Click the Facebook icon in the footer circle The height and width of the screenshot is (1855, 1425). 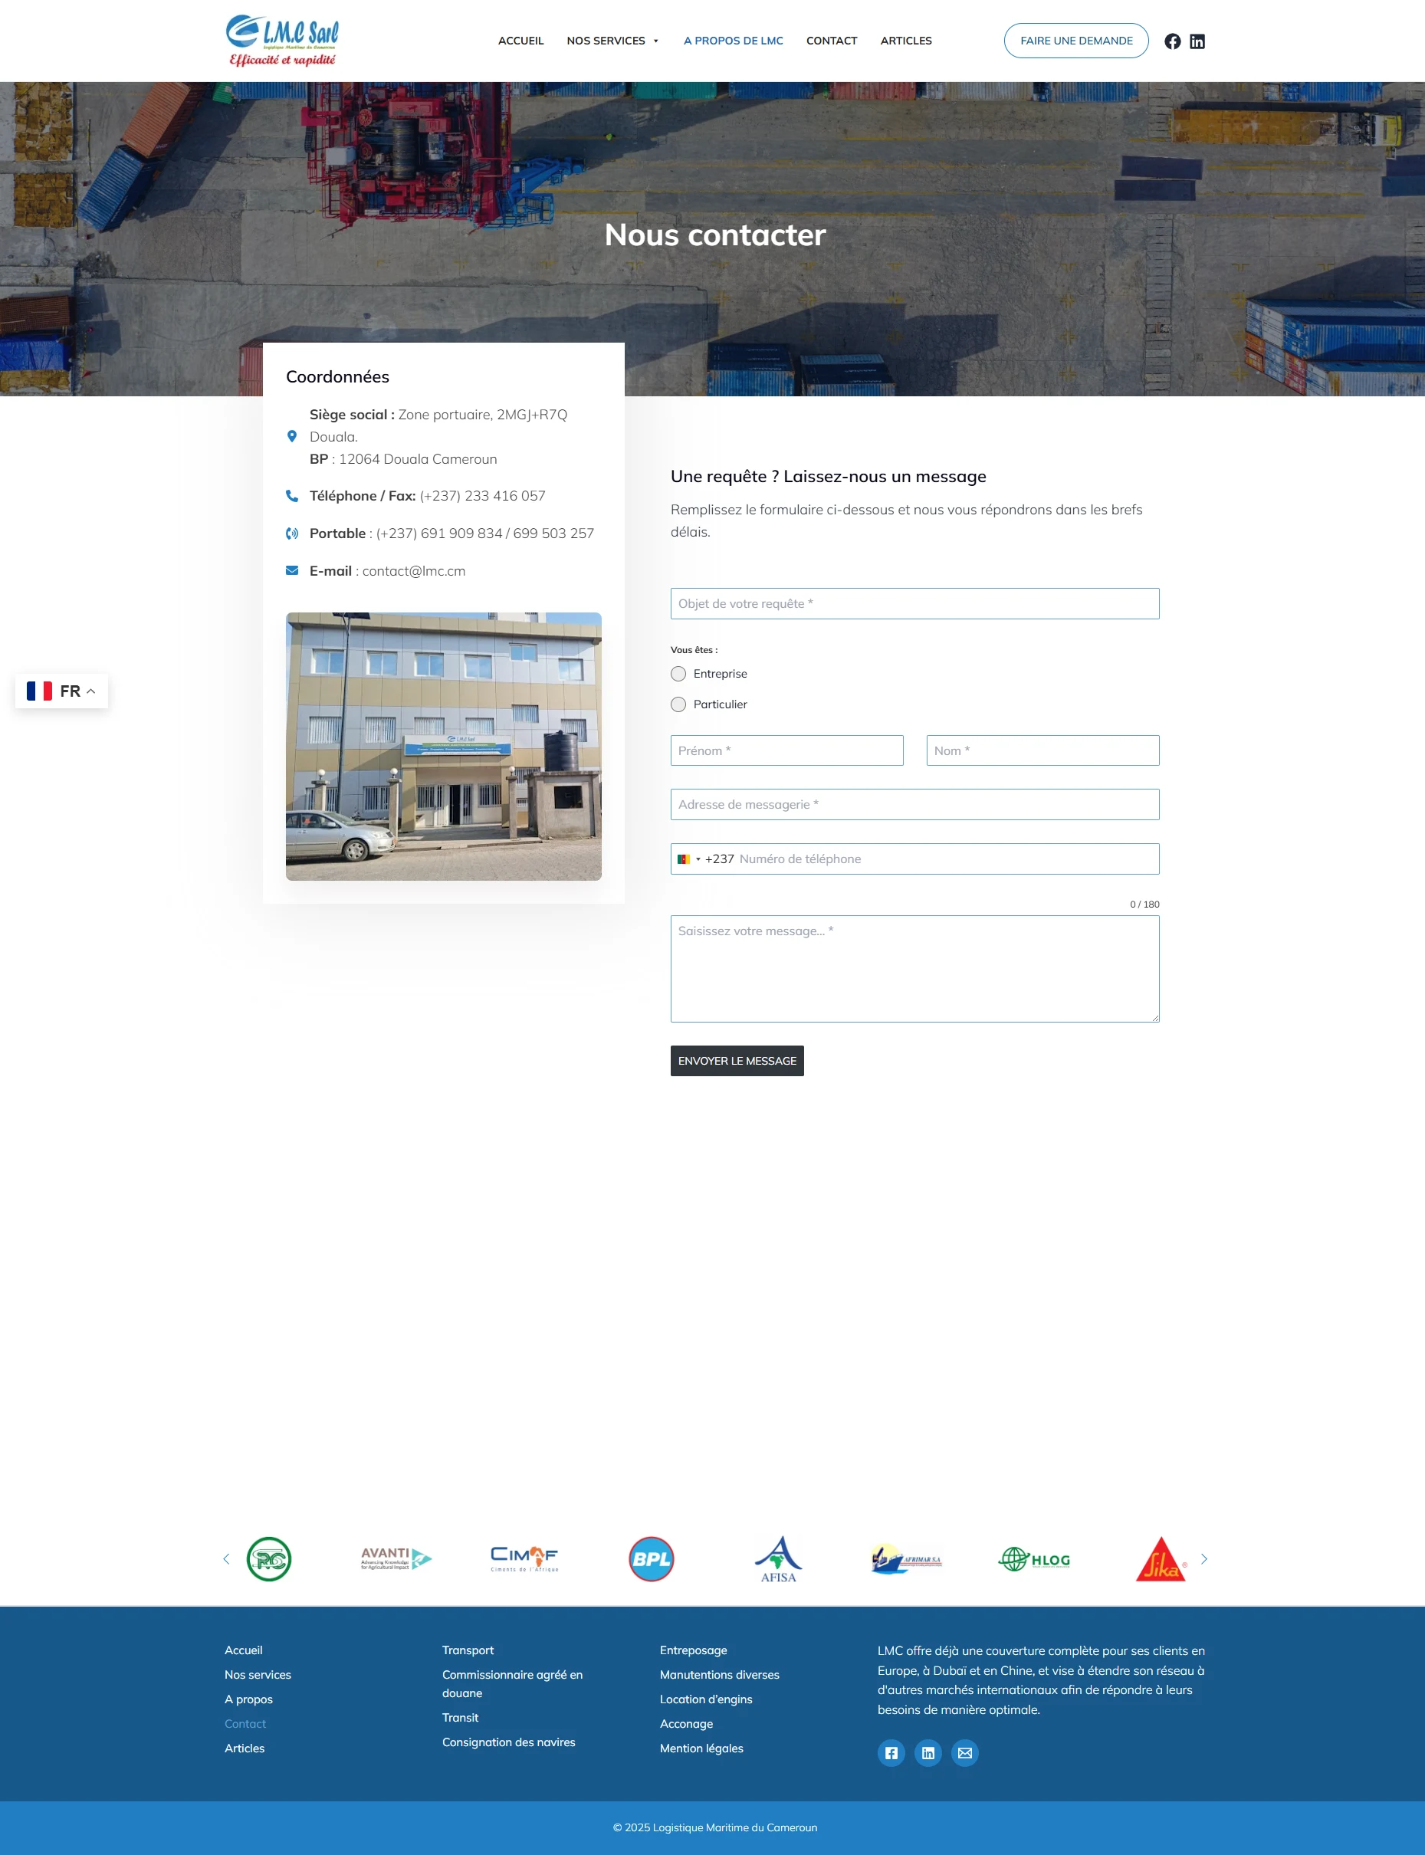(891, 1753)
